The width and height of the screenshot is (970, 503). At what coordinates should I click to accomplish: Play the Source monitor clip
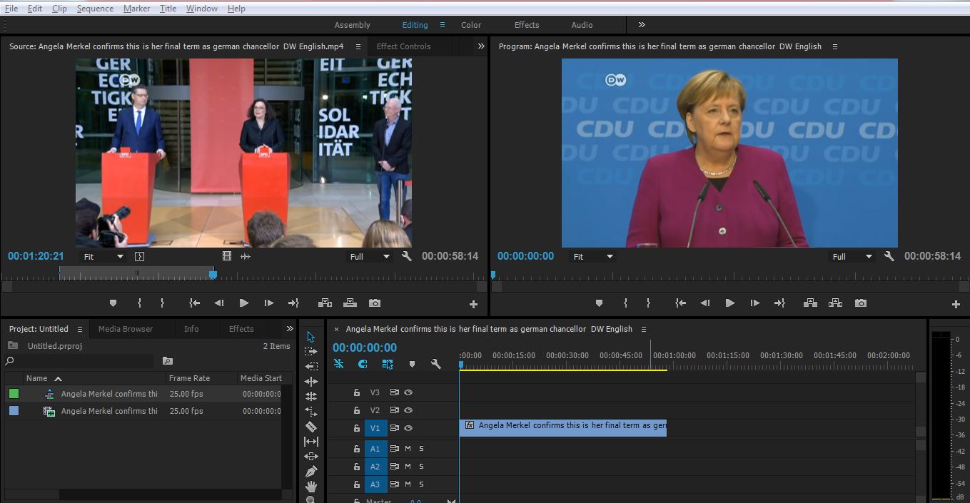coord(244,303)
